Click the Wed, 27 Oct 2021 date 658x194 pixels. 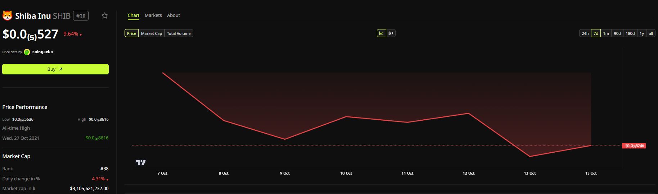[x=21, y=138]
